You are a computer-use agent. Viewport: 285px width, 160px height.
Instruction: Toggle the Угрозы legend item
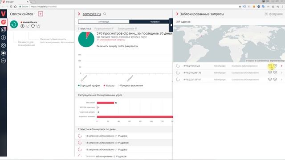(109, 85)
